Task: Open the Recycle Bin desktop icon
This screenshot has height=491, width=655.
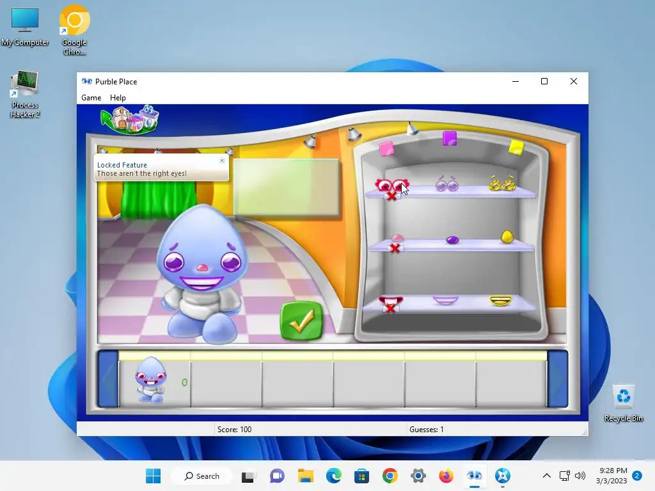Action: pos(623,403)
